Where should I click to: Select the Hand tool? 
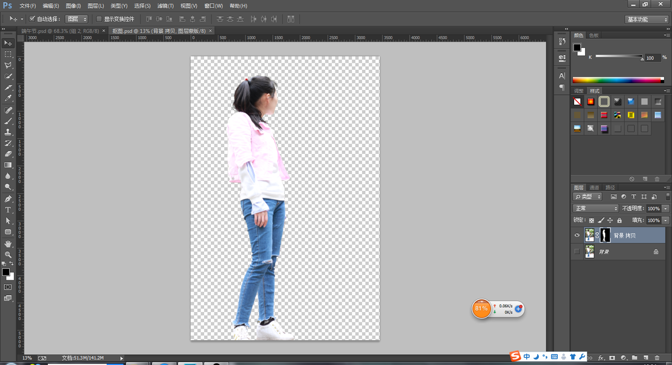pos(8,243)
